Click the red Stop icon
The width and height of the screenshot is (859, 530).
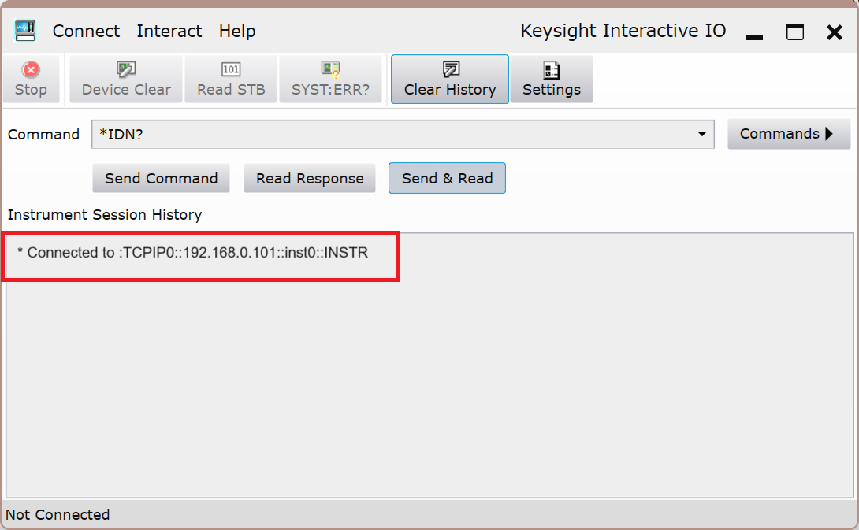(31, 71)
